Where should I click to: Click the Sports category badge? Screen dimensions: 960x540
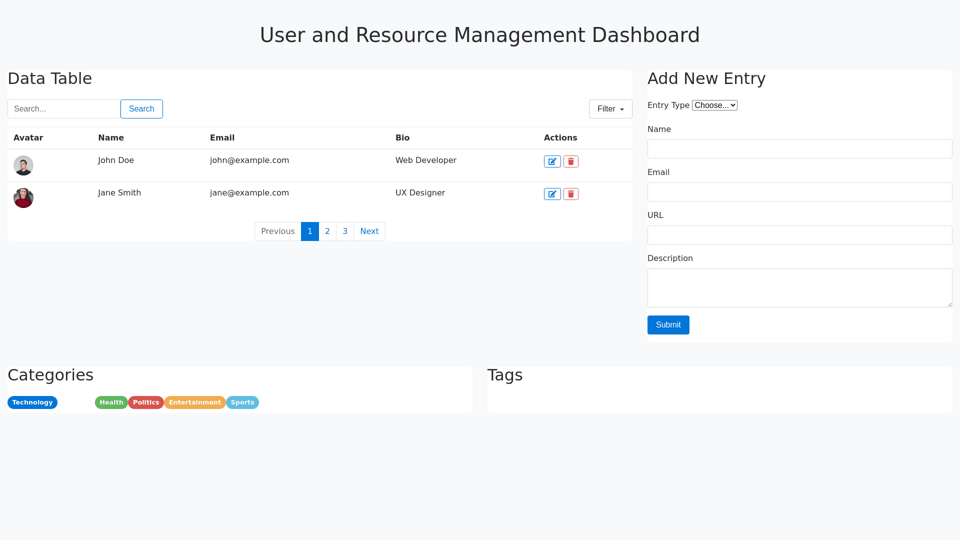click(242, 402)
